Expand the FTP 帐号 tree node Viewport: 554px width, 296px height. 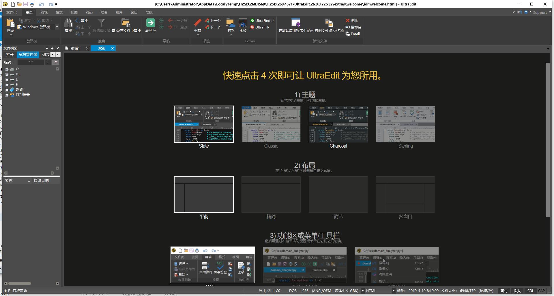click(7, 95)
